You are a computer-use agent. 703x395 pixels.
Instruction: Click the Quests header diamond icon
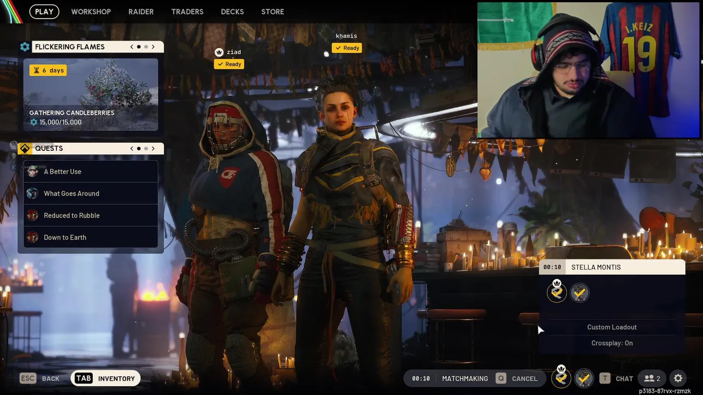25,148
